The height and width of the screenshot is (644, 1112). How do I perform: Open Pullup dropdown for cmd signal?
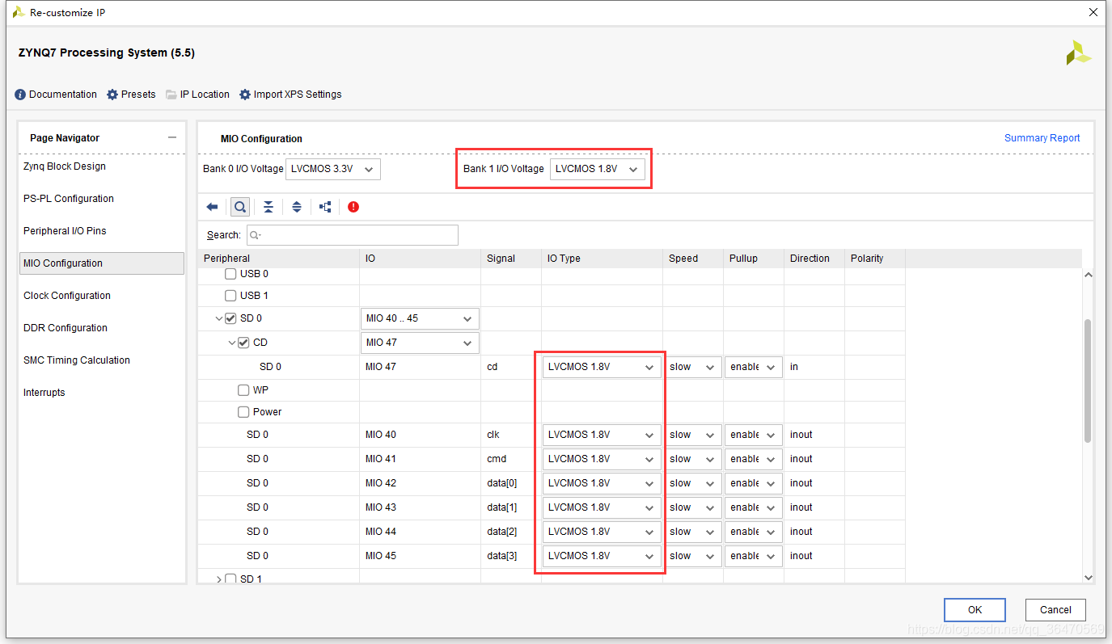point(754,459)
